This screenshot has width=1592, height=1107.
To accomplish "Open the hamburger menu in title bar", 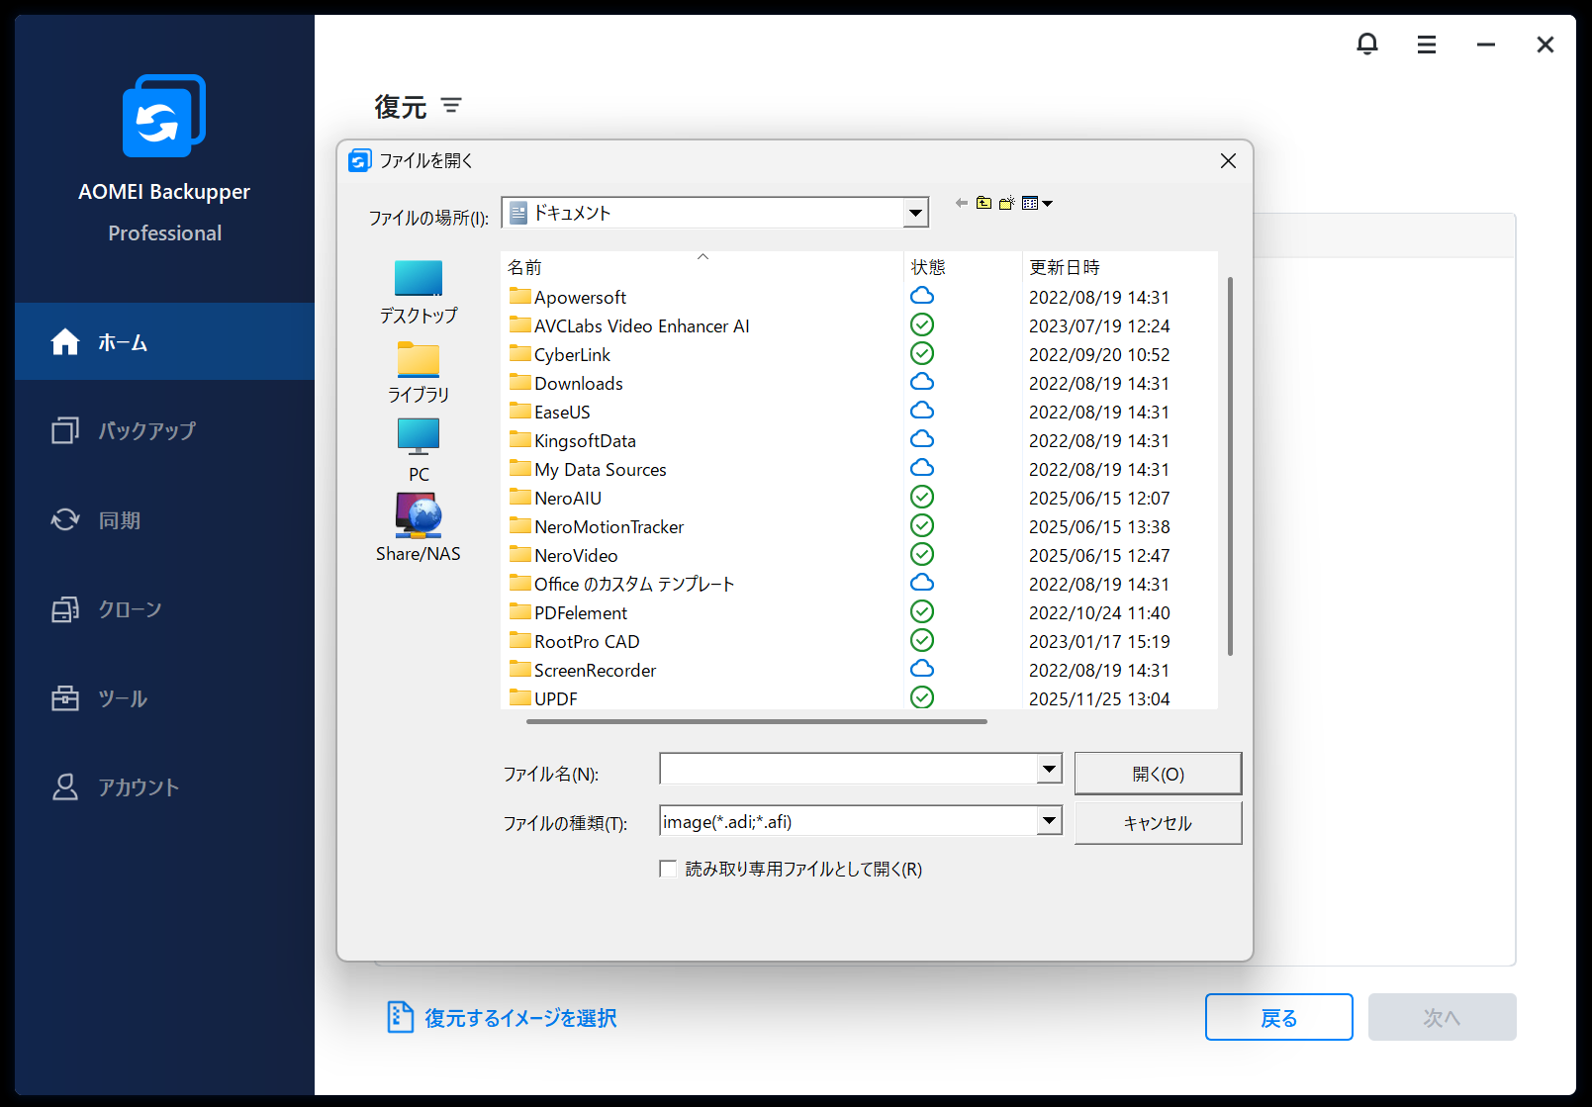I will click(x=1426, y=45).
